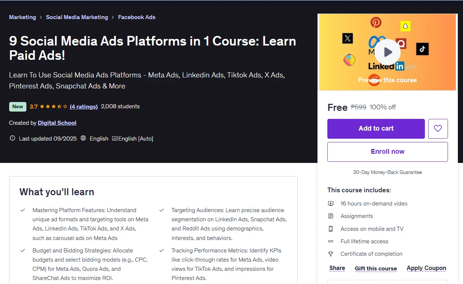Viewport: 463px width, 284px height.
Task: Open Digital School instructor page
Action: 57,123
